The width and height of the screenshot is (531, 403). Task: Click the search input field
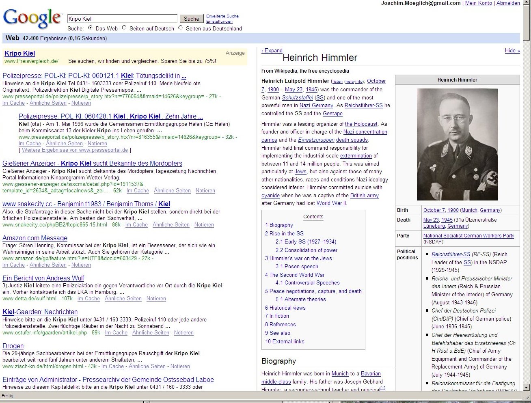point(122,19)
